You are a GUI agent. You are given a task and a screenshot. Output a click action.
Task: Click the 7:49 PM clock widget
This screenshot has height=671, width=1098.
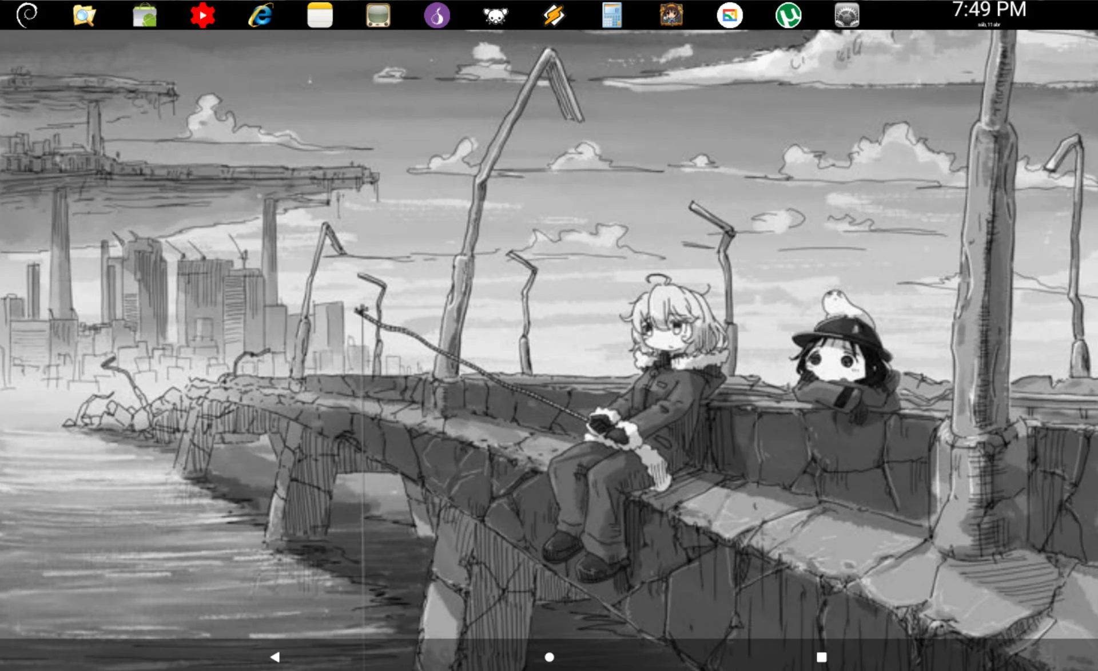coord(989,9)
